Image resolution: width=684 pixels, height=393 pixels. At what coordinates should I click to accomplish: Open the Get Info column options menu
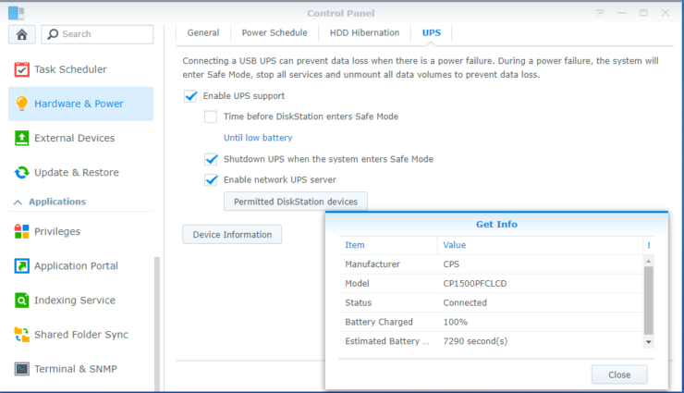coord(649,245)
